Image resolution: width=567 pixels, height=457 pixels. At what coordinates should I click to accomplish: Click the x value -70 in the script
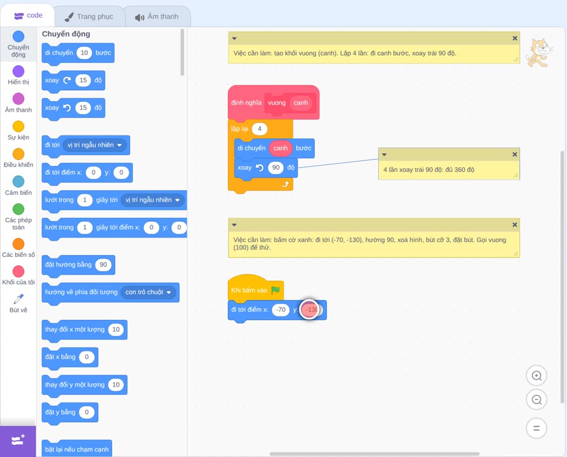(281, 310)
